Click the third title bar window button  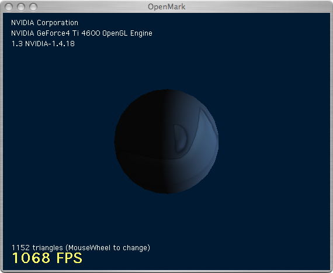[33, 7]
